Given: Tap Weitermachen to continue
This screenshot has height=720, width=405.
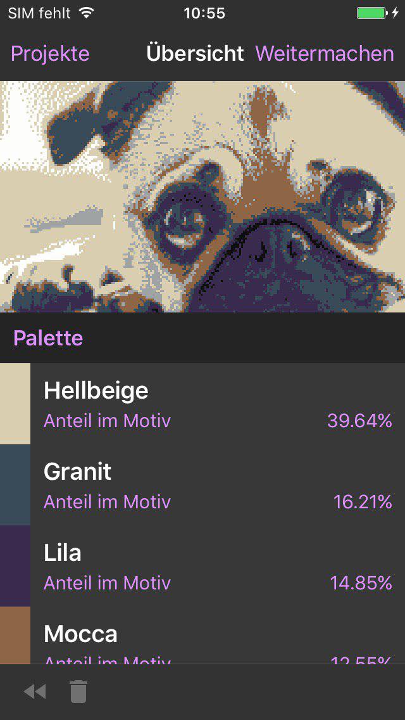Looking at the screenshot, I should pos(325,54).
